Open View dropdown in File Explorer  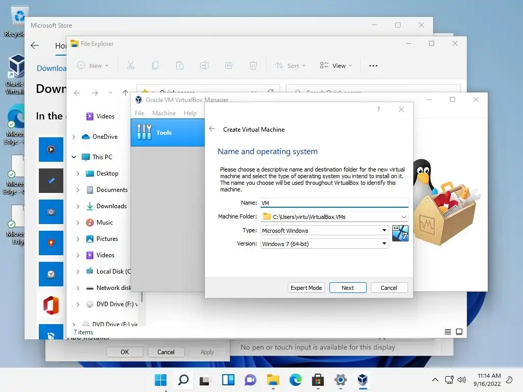[x=336, y=66]
